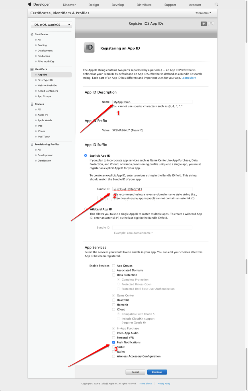
Task: Click the Certificates section icon
Action: (x=32, y=34)
